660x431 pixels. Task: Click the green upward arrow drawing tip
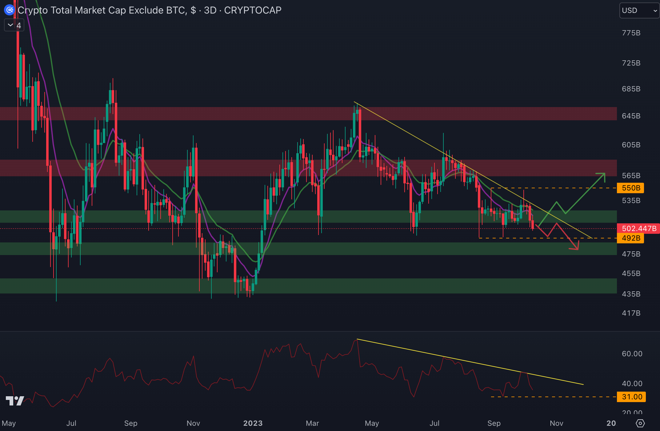pyautogui.click(x=604, y=174)
